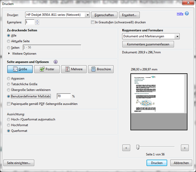
Task: Open the Hilfe link
Action: (x=180, y=14)
